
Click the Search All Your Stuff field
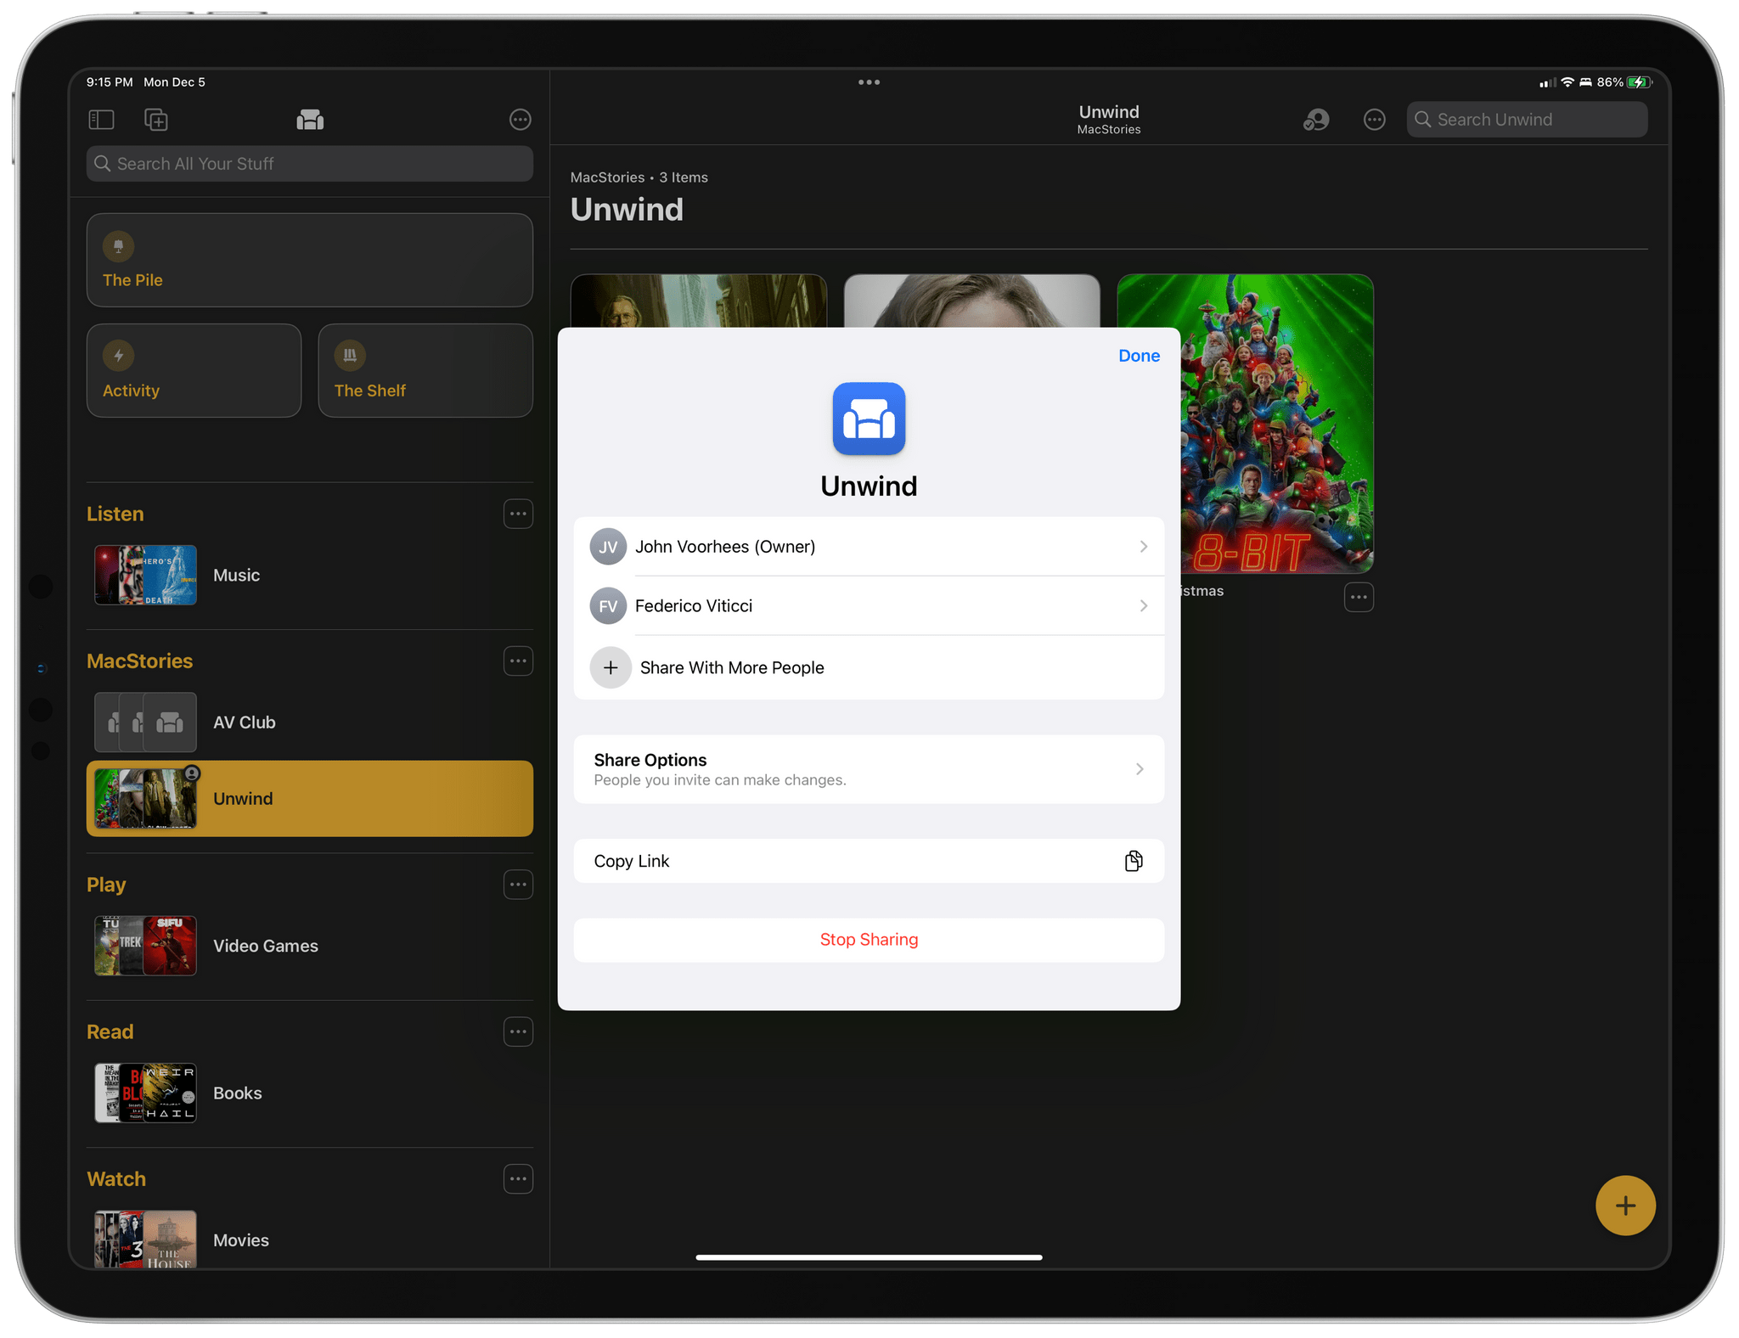(310, 164)
